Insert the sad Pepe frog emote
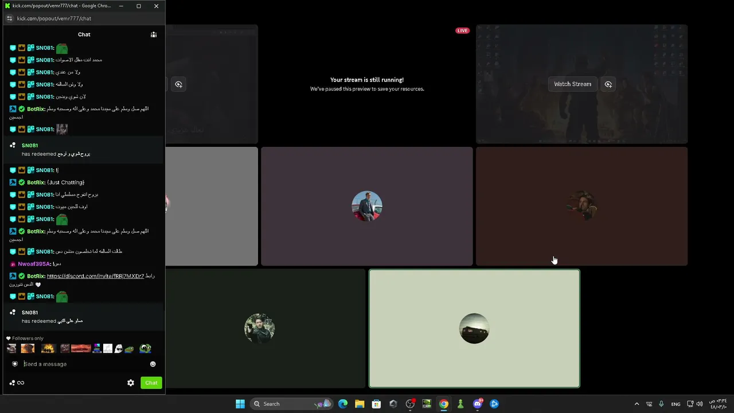This screenshot has height=413, width=734. pos(130,348)
